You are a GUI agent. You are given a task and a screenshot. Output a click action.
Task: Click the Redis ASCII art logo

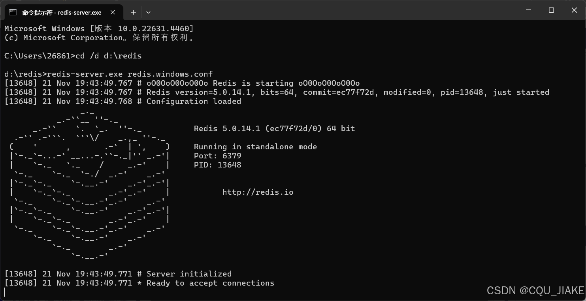click(89, 186)
